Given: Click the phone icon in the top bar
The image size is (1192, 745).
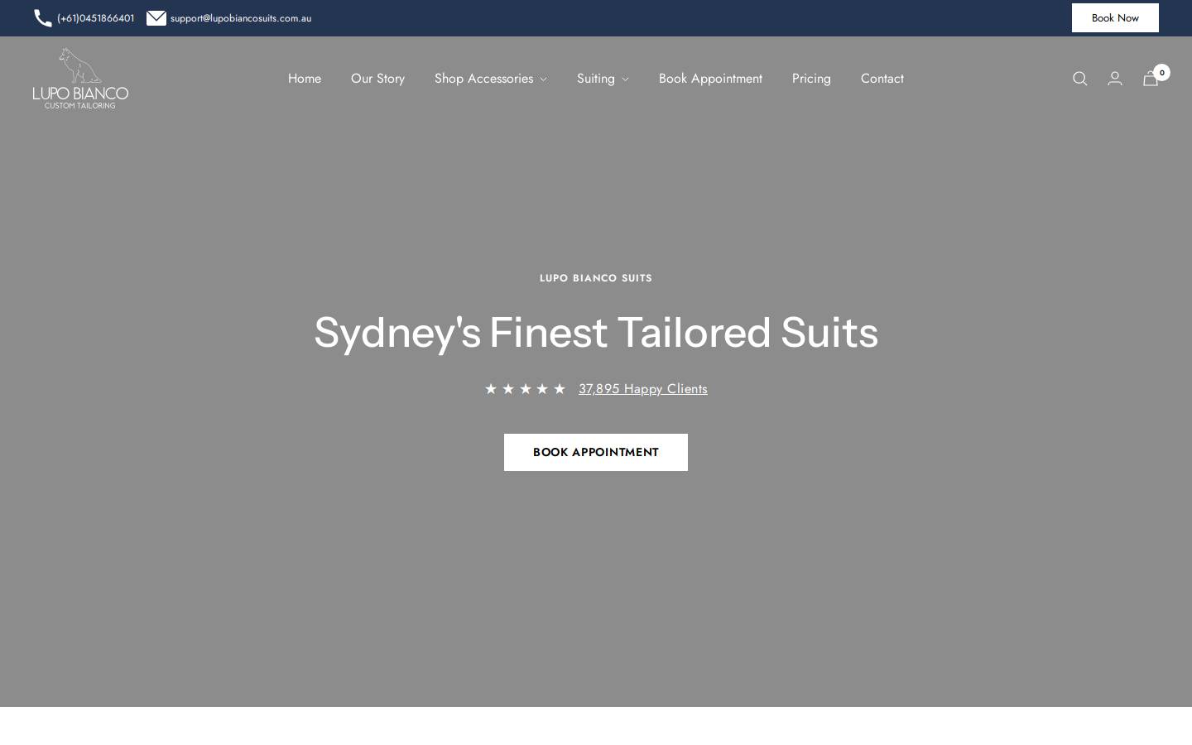Looking at the screenshot, I should pos(43,18).
